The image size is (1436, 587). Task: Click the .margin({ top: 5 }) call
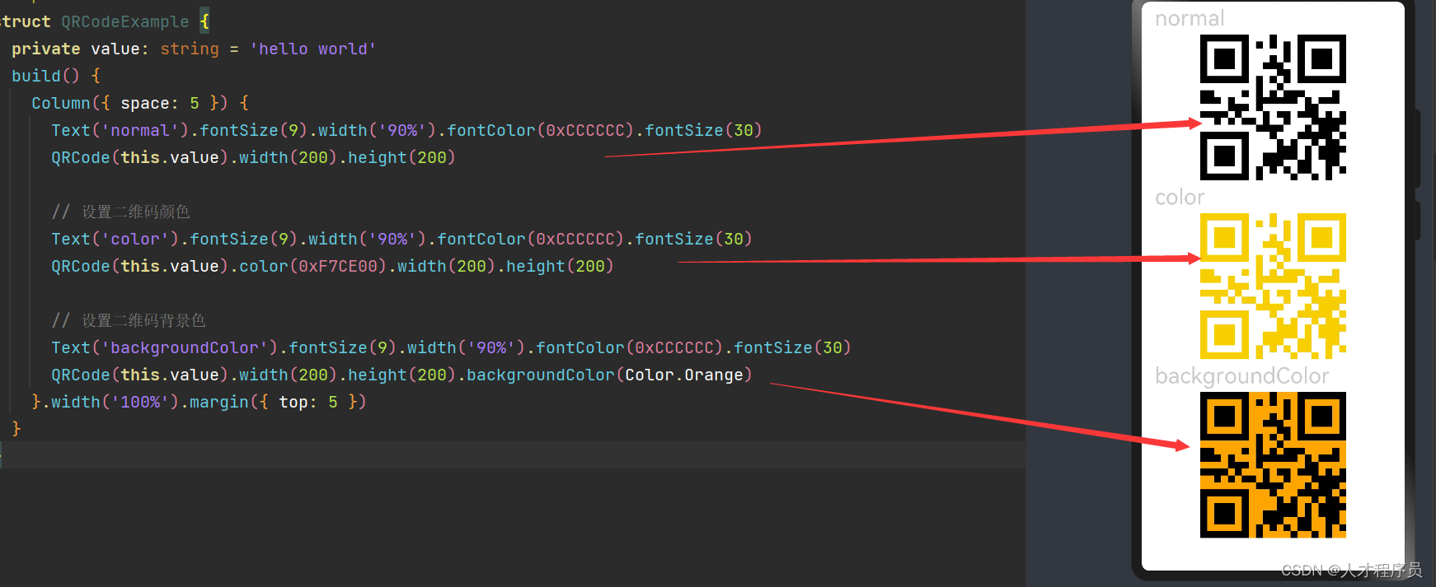(x=274, y=402)
